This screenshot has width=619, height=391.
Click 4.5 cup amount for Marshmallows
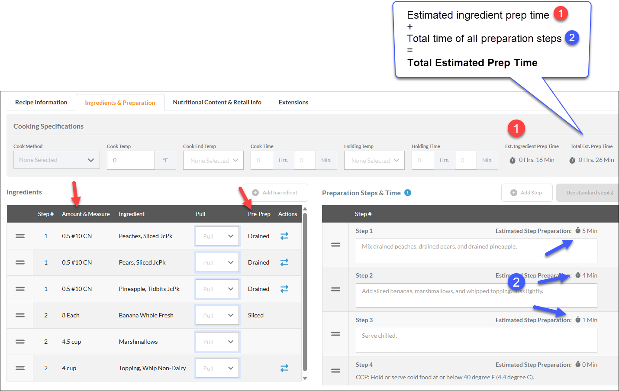[x=71, y=342]
